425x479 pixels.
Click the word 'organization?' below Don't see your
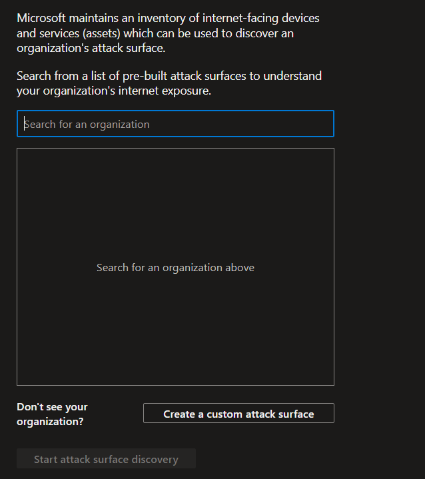coord(50,422)
